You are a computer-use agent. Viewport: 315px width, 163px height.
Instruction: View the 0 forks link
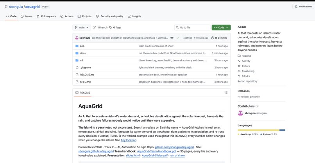[244, 76]
